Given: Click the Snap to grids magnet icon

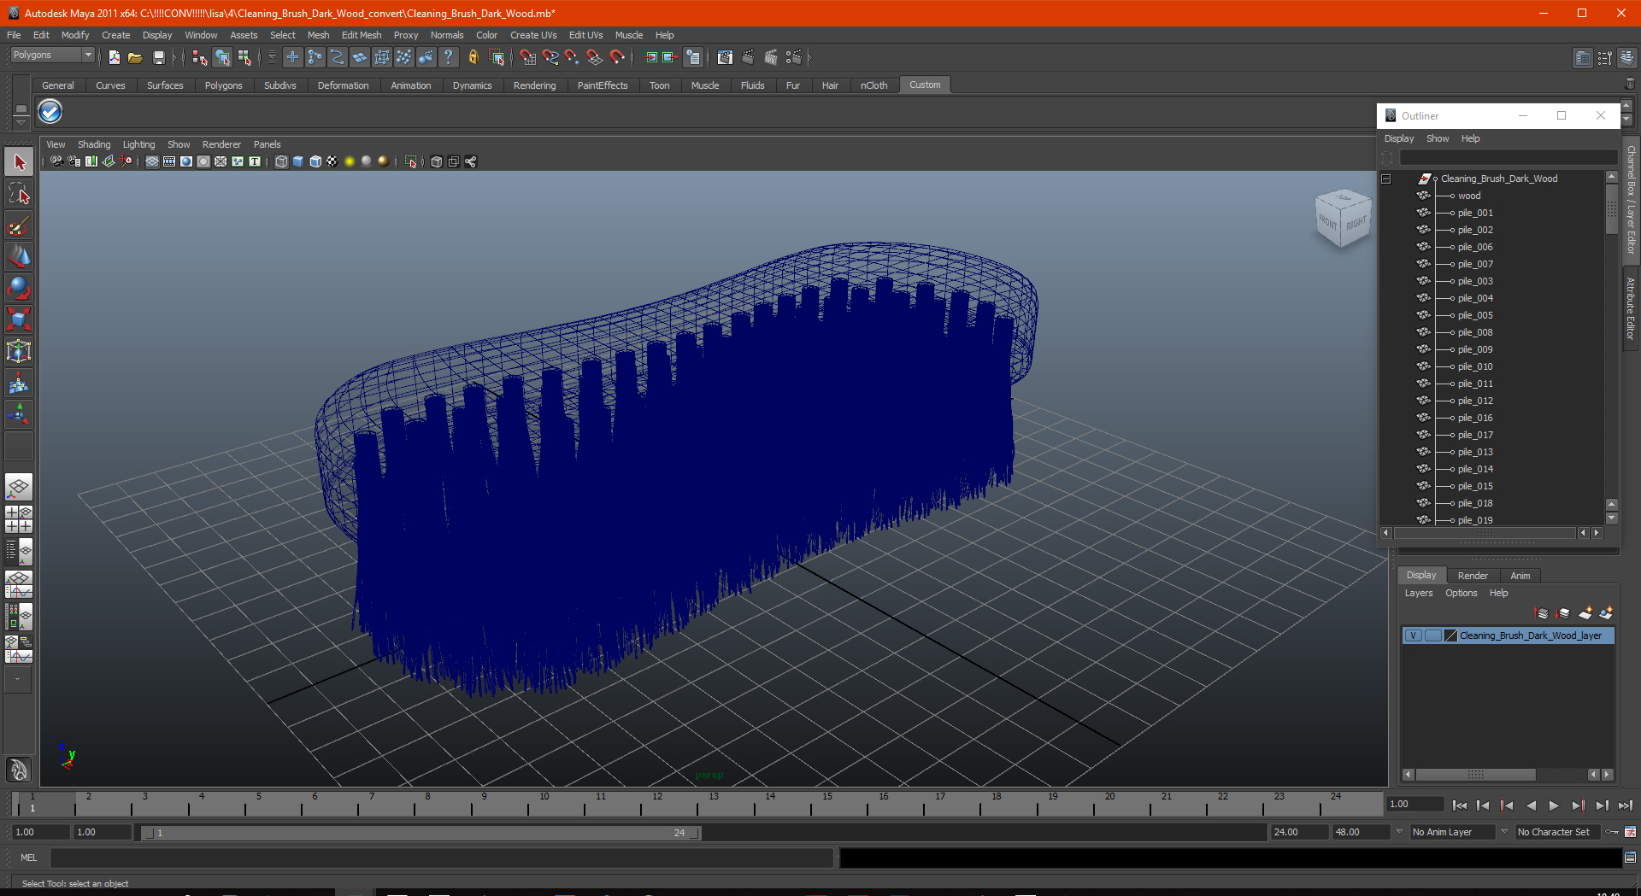Looking at the screenshot, I should pyautogui.click(x=528, y=57).
